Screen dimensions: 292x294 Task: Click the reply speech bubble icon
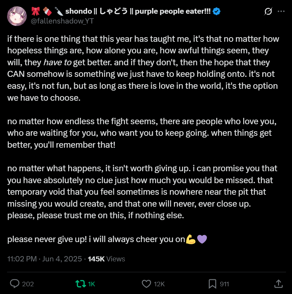tap(15, 284)
